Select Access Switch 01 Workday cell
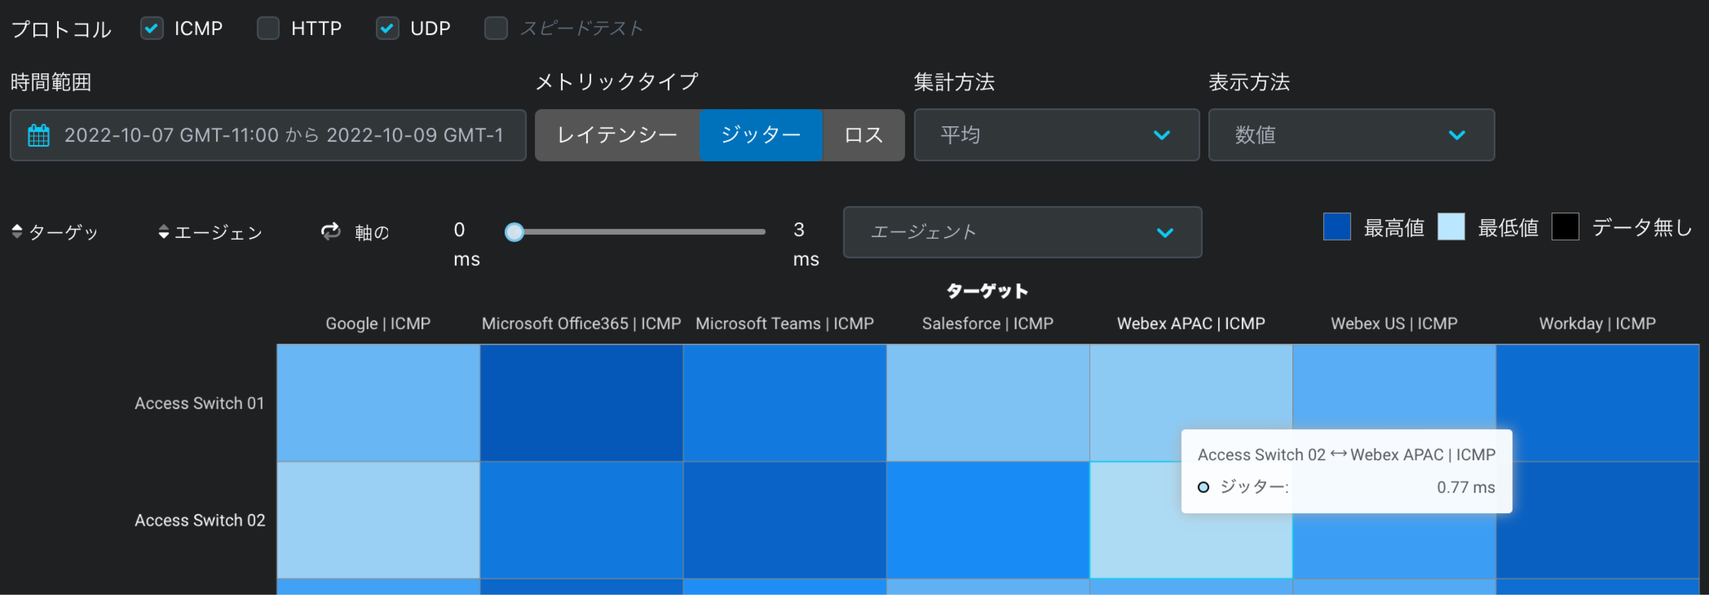The width and height of the screenshot is (1709, 595). coord(1598,403)
